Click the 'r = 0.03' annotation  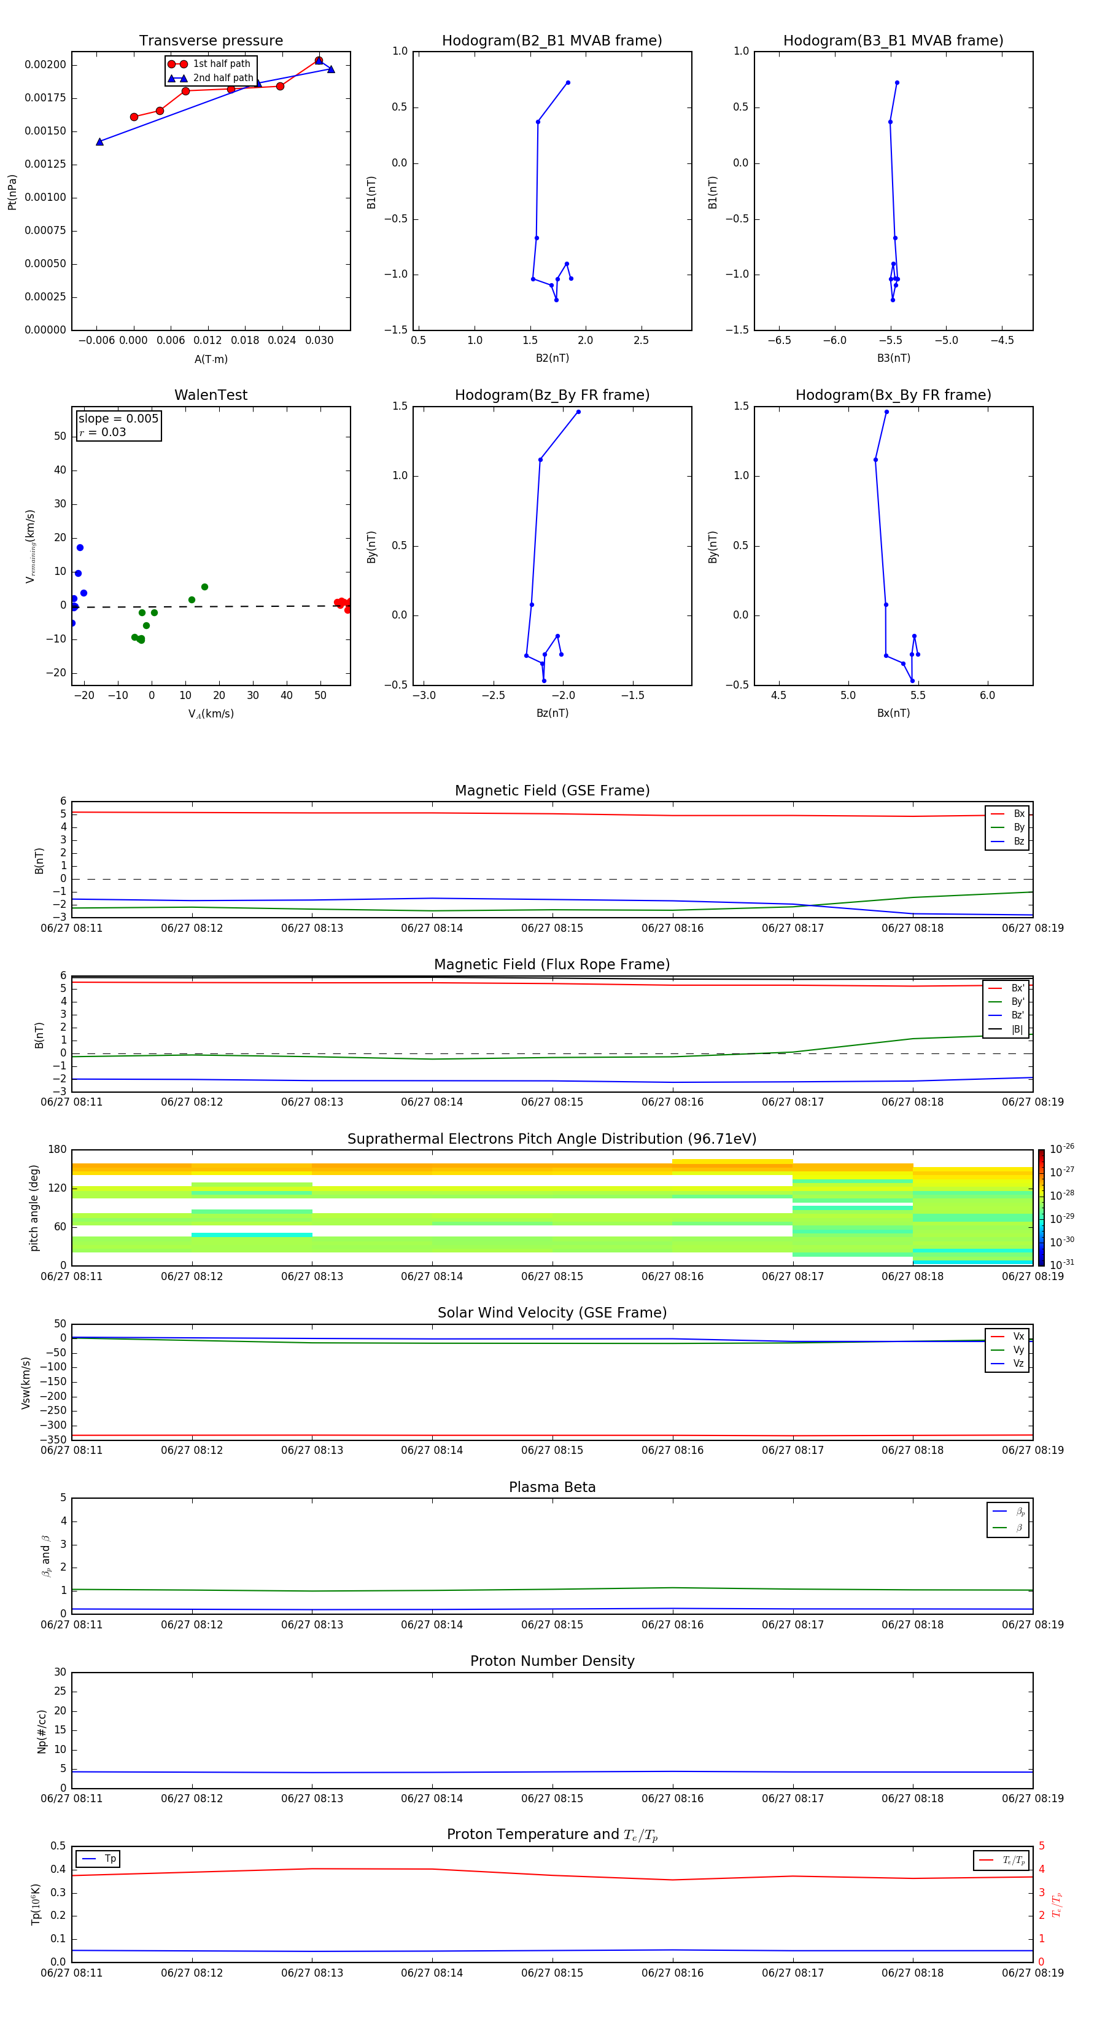pyautogui.click(x=103, y=432)
